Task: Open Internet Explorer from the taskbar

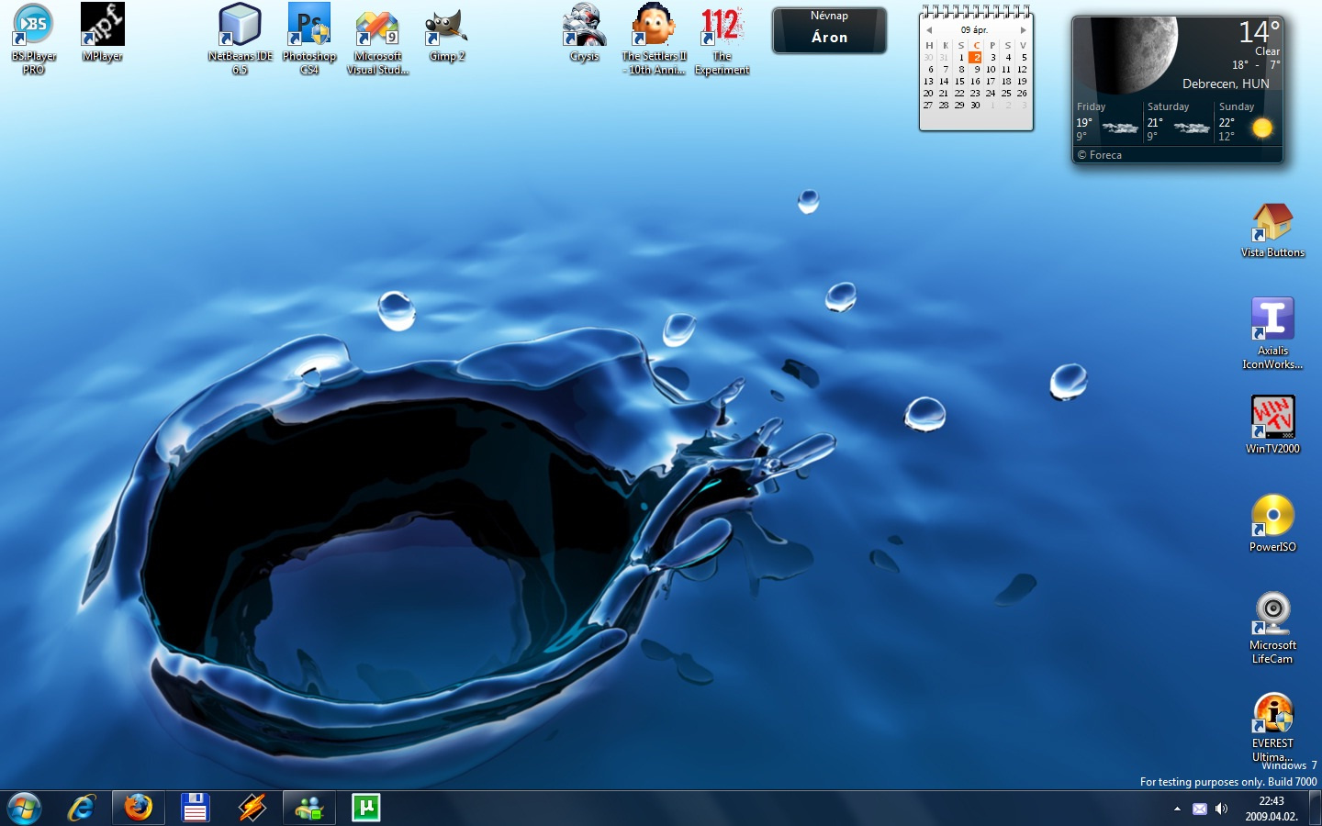Action: [82, 808]
